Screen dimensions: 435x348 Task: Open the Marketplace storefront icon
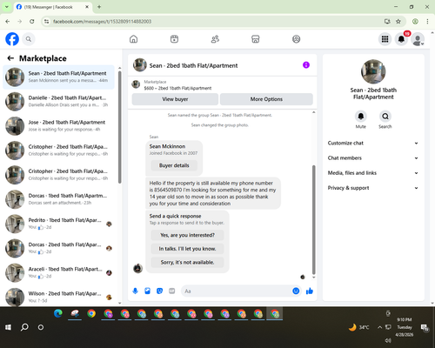(x=256, y=39)
